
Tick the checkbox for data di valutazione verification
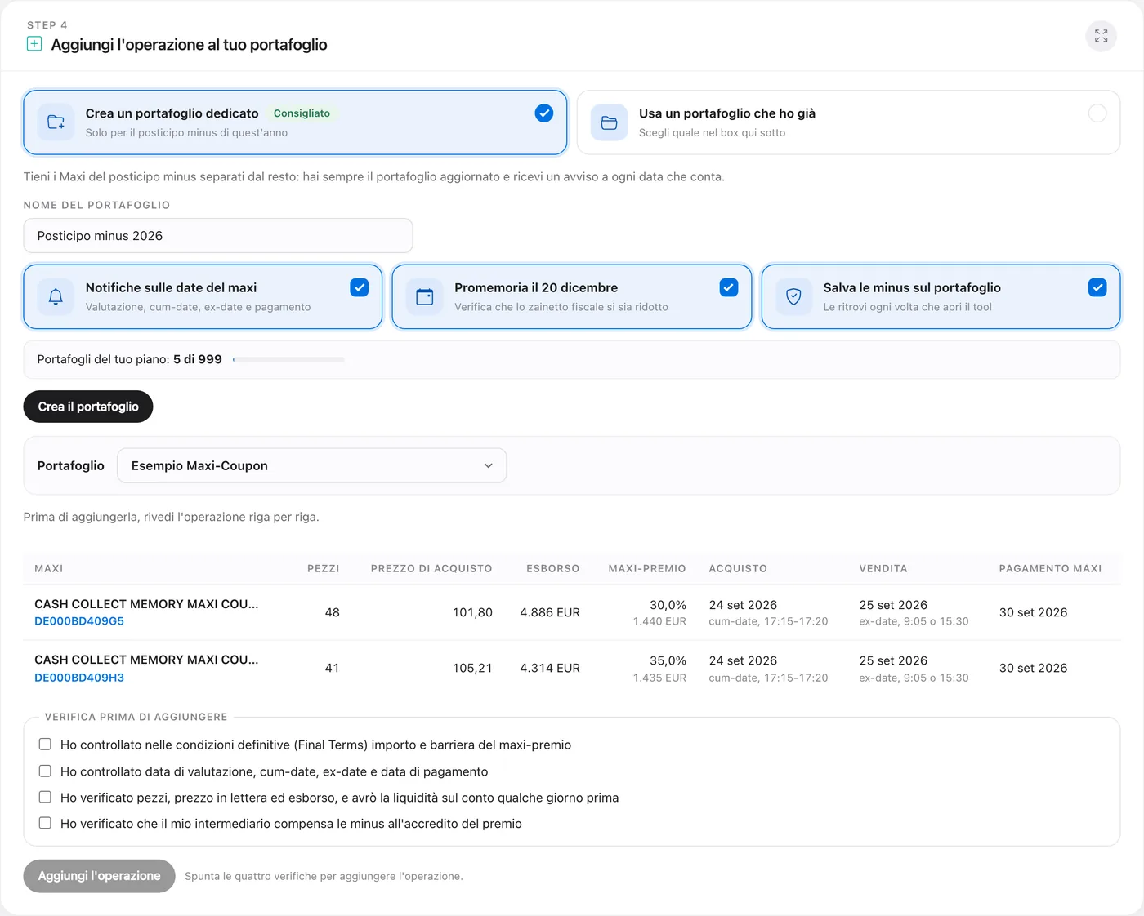[x=45, y=771]
